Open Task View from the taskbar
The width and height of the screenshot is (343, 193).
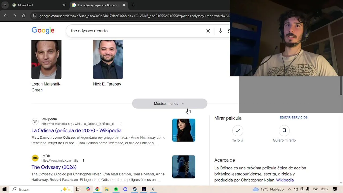(78, 189)
